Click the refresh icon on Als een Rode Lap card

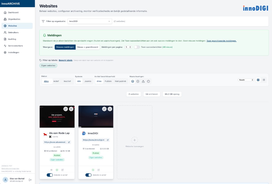click(66, 109)
